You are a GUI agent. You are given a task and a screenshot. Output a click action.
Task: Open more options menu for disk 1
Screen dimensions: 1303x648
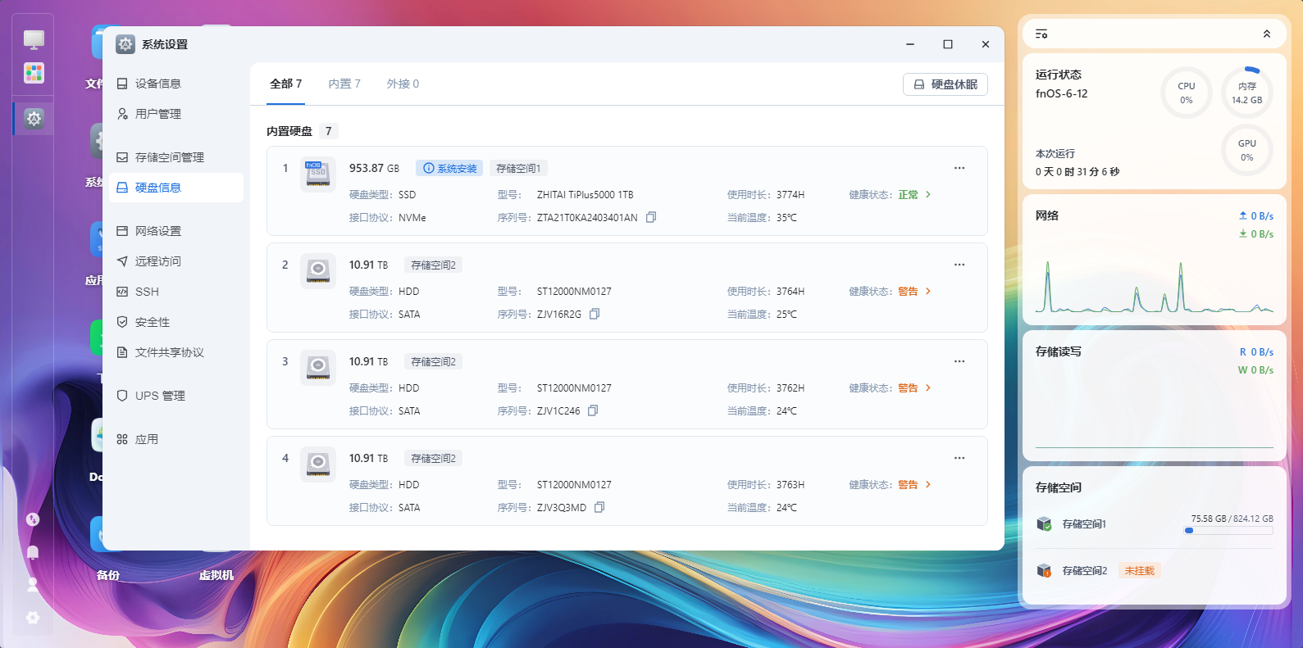pos(959,168)
